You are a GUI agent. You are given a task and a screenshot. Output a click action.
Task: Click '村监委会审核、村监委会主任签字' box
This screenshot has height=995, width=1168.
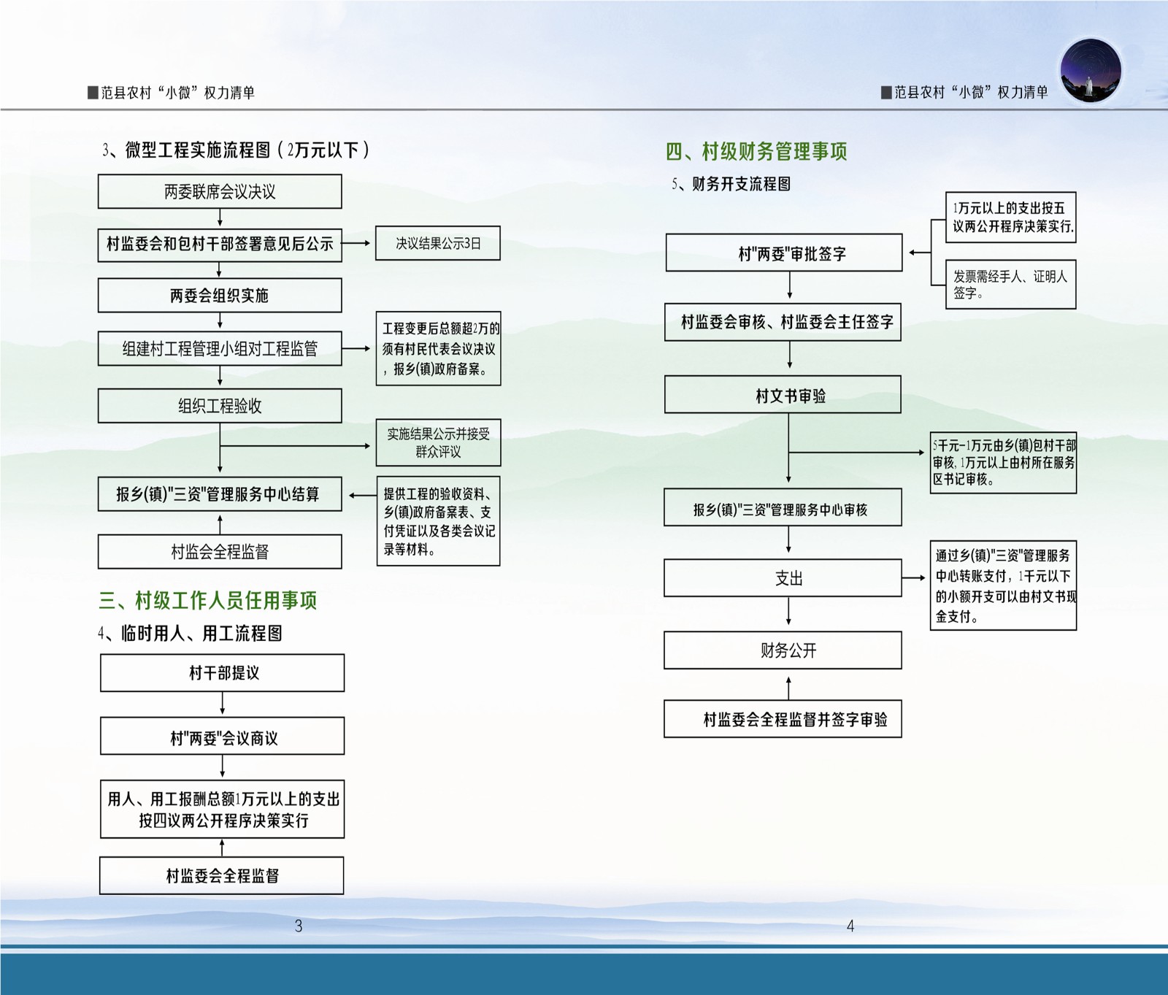click(783, 322)
